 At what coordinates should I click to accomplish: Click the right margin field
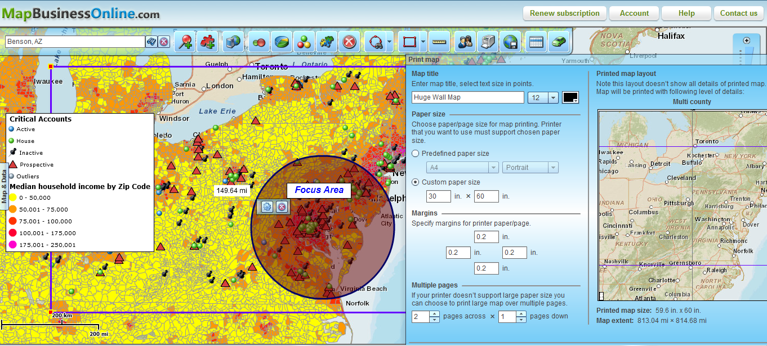515,253
